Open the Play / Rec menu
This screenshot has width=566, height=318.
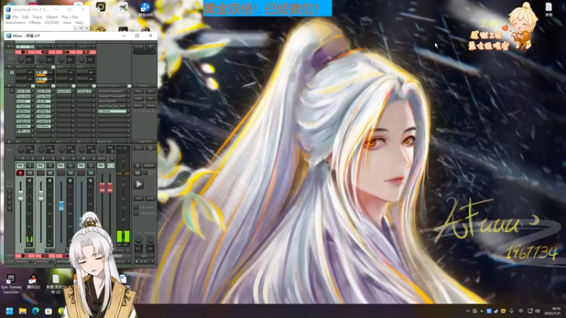coord(69,17)
